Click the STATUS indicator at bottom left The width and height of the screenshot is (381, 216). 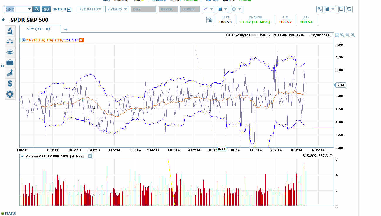(9, 213)
